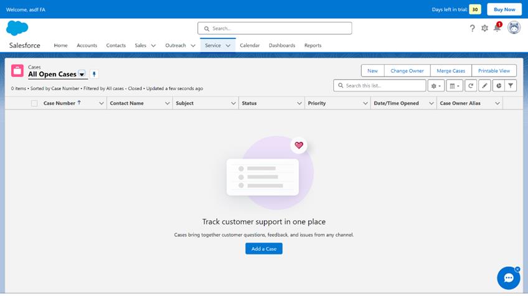Viewport: 528px width, 296px height.
Task: Open the help question mark icon
Action: pos(472,28)
